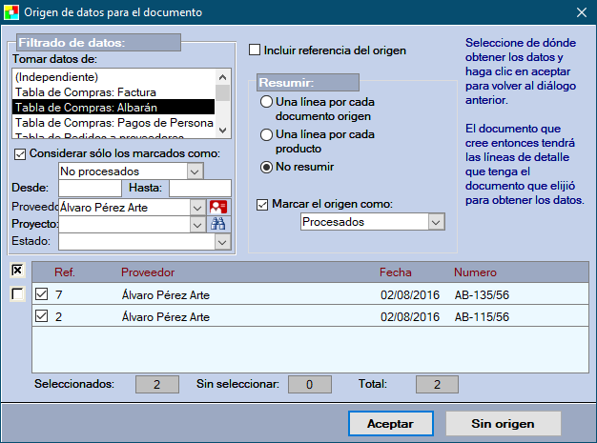Select Una línea por cada producto option
Viewport: 597px width, 443px height.
268,134
